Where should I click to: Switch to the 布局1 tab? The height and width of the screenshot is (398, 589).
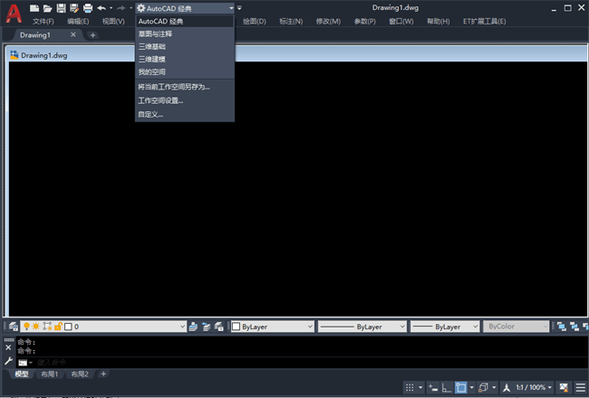coord(49,374)
